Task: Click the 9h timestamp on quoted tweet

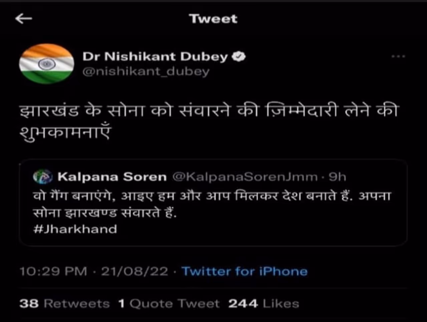Action: [337, 177]
